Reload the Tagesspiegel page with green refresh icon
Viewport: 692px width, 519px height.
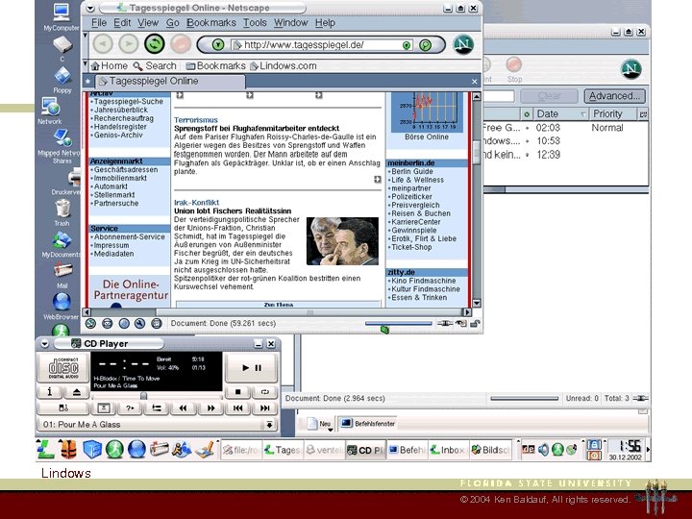[x=155, y=44]
